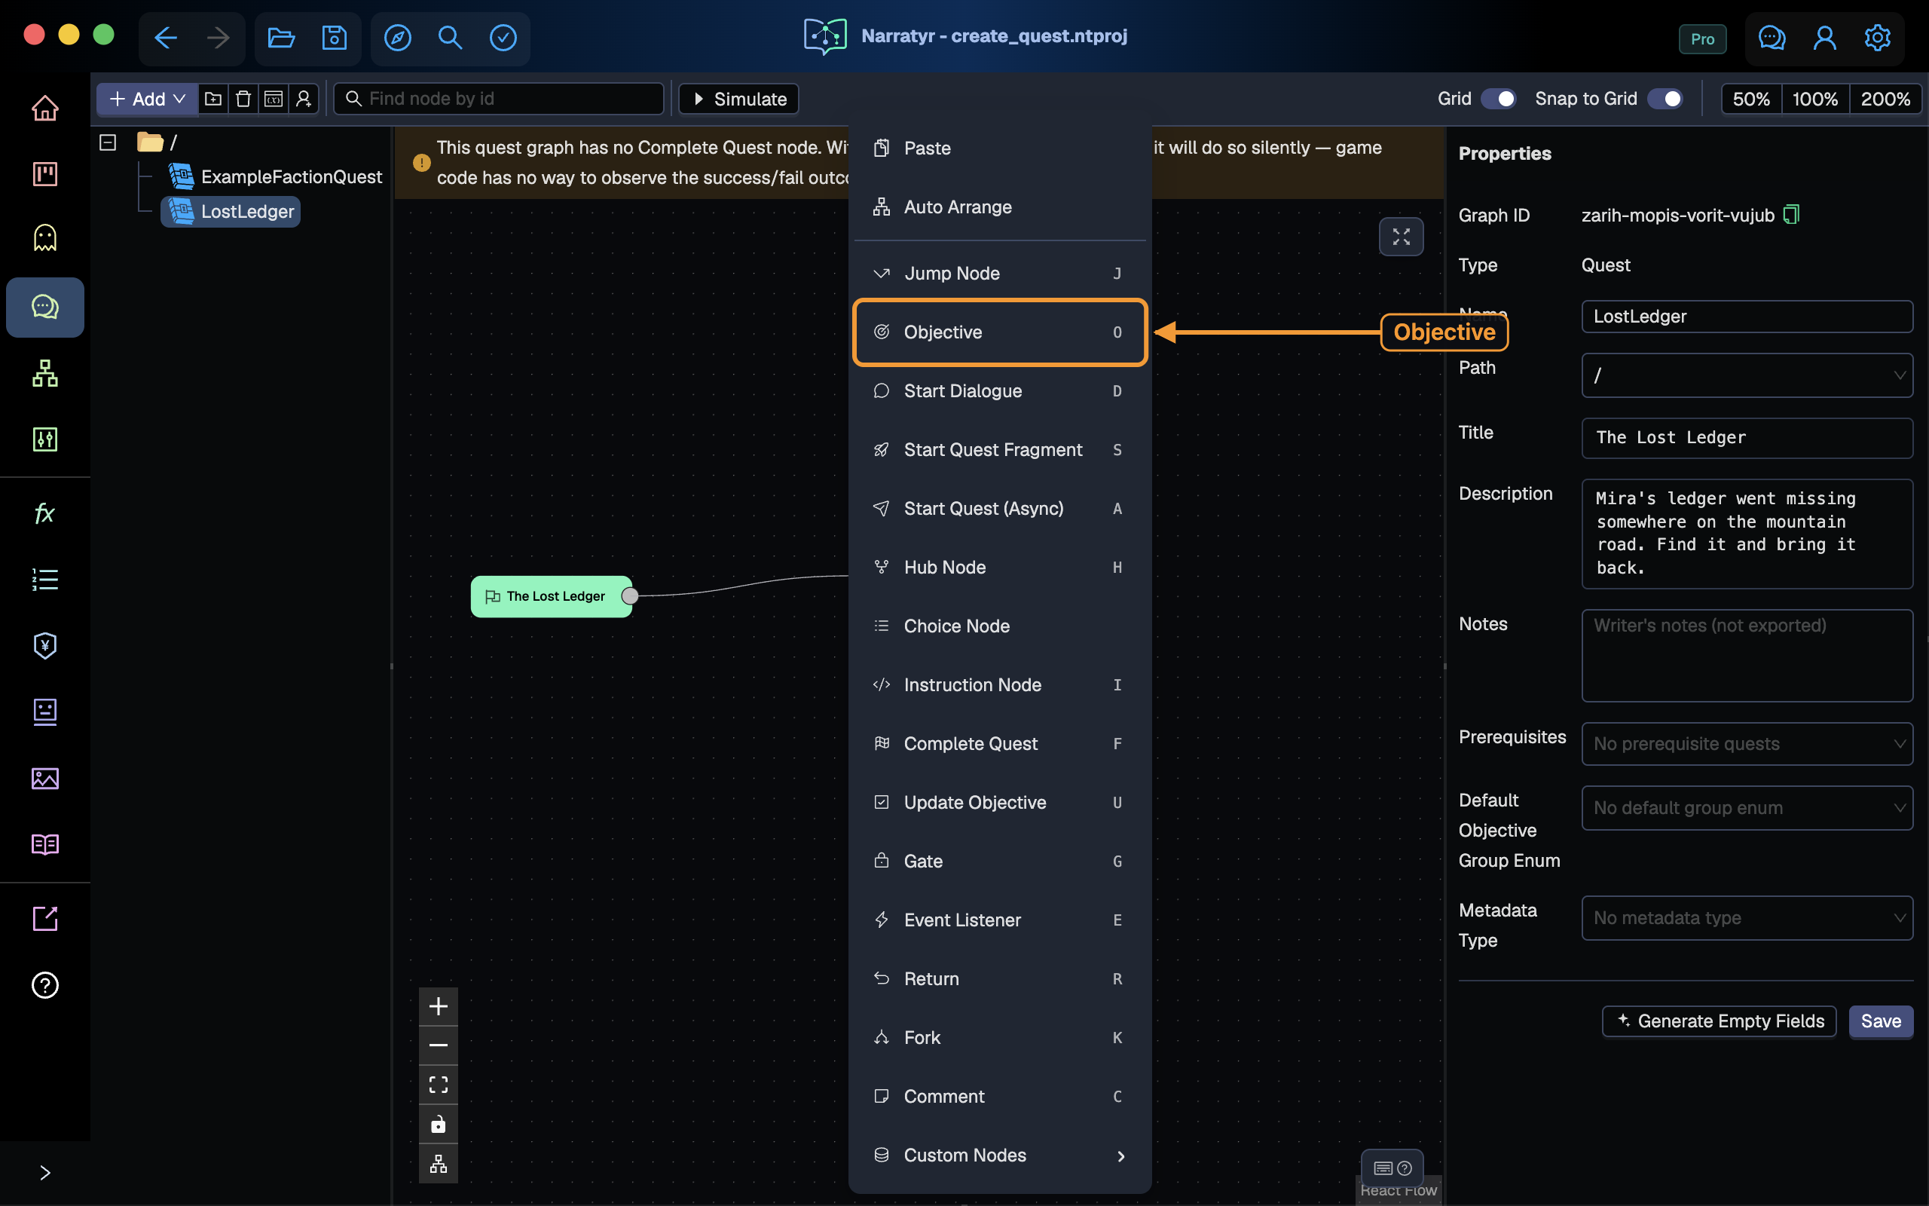Toggle the Grid switch off
Viewport: 1929px width, 1206px height.
tap(1499, 99)
